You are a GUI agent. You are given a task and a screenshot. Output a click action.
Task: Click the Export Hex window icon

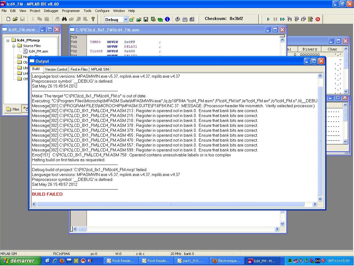point(192,19)
